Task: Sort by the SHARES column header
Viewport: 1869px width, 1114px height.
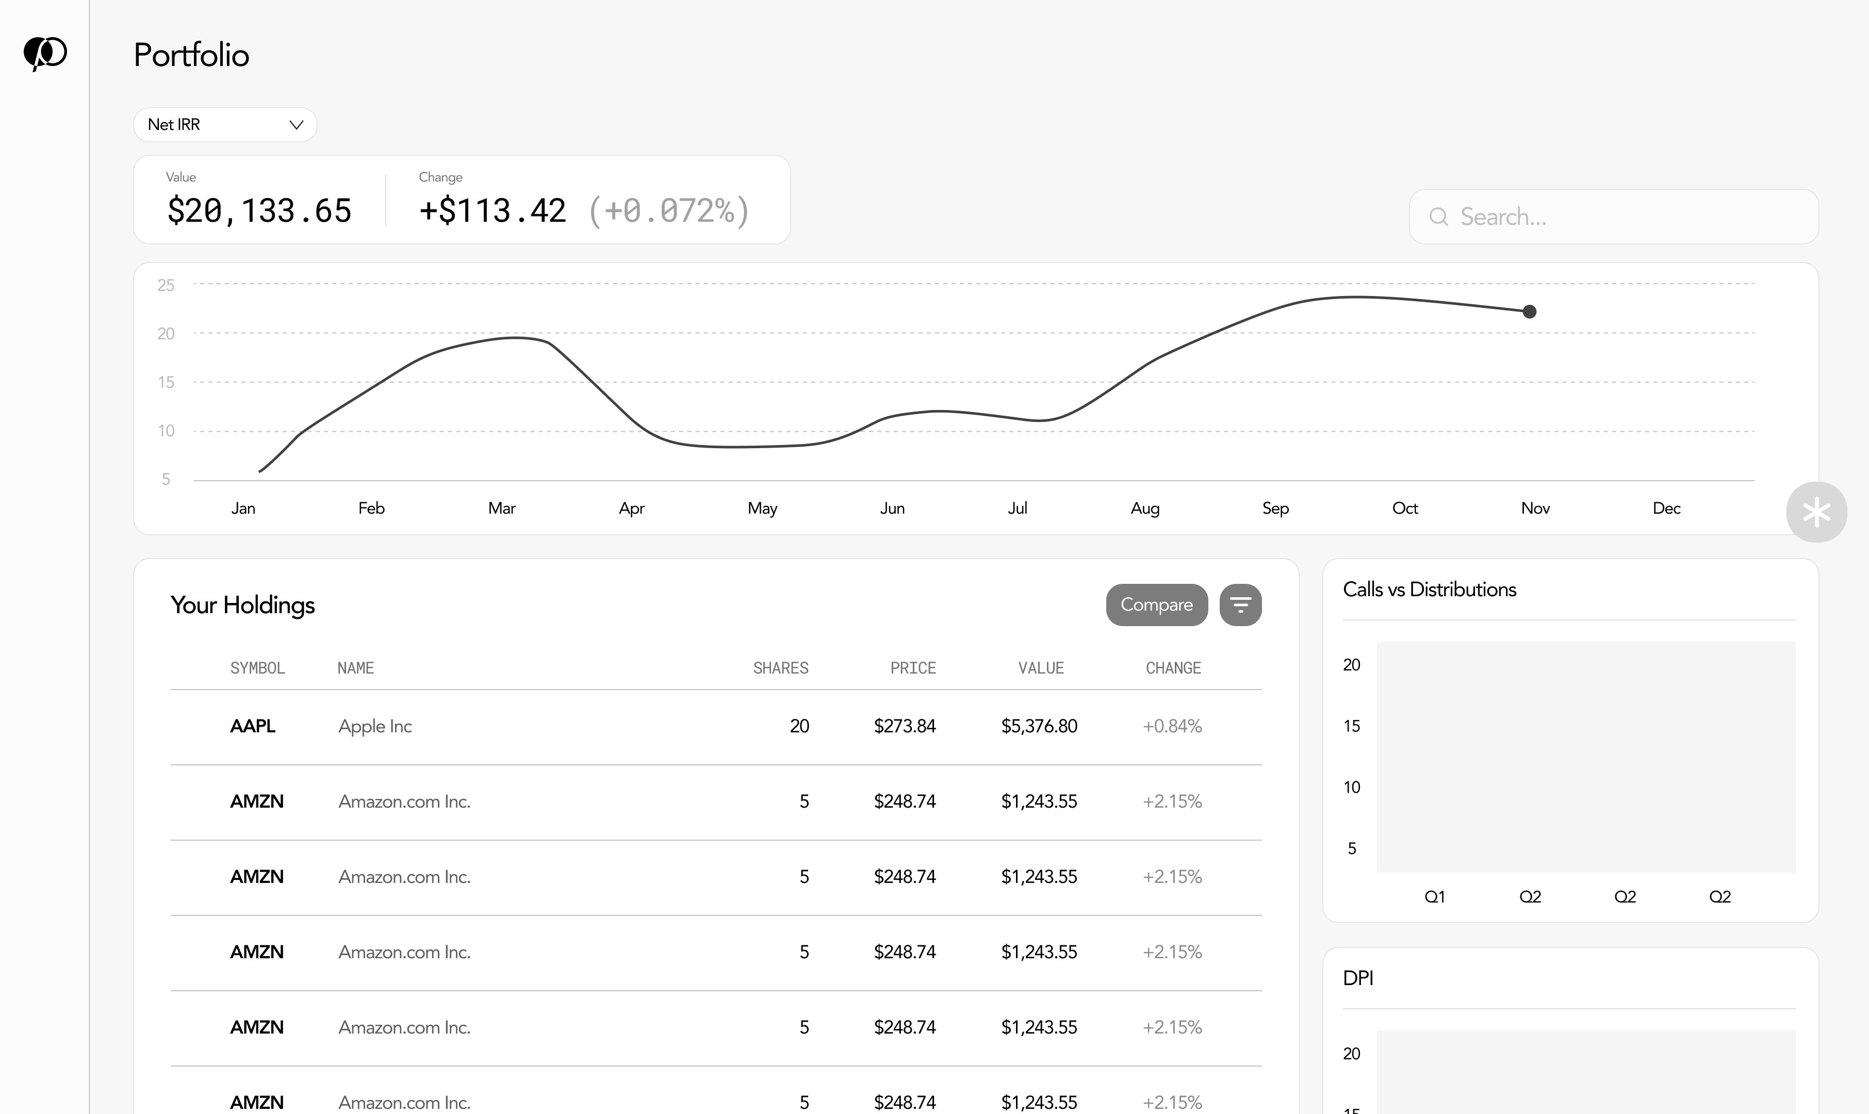Action: coord(780,668)
